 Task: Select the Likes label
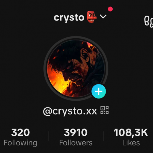point(131,143)
